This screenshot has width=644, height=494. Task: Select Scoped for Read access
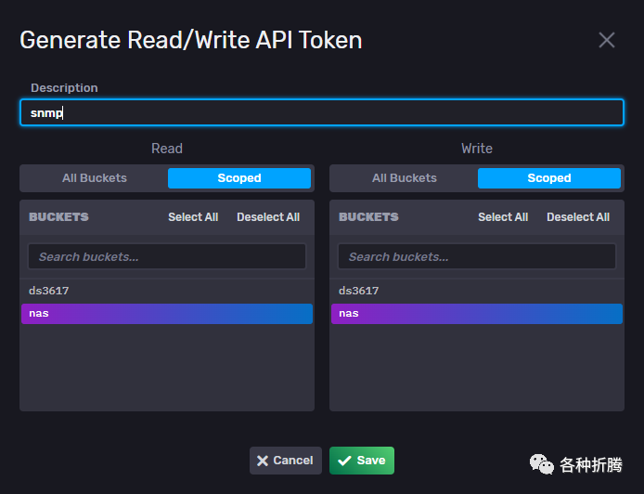[x=239, y=178]
